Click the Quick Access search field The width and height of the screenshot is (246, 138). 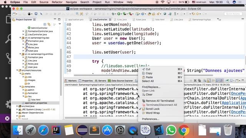233,14
